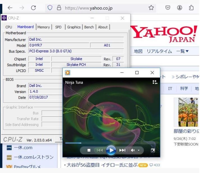Click the Southbridge Skylake PCH value
This screenshot has height=173, width=200.
(x=76, y=65)
